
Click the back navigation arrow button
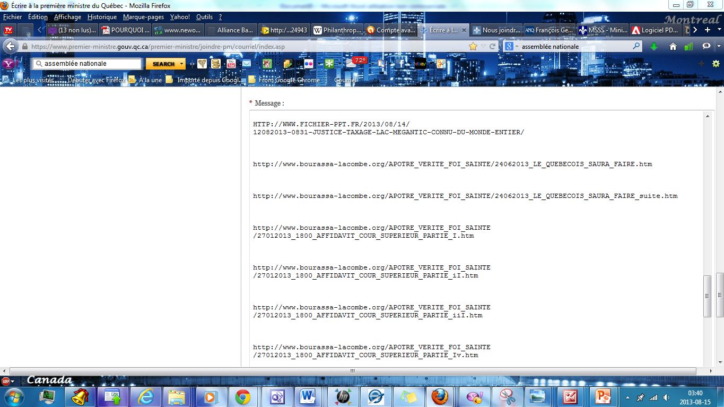12,46
